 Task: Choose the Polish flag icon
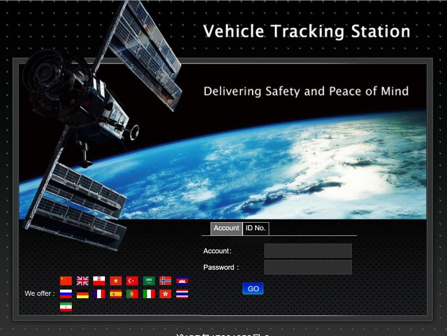99,281
